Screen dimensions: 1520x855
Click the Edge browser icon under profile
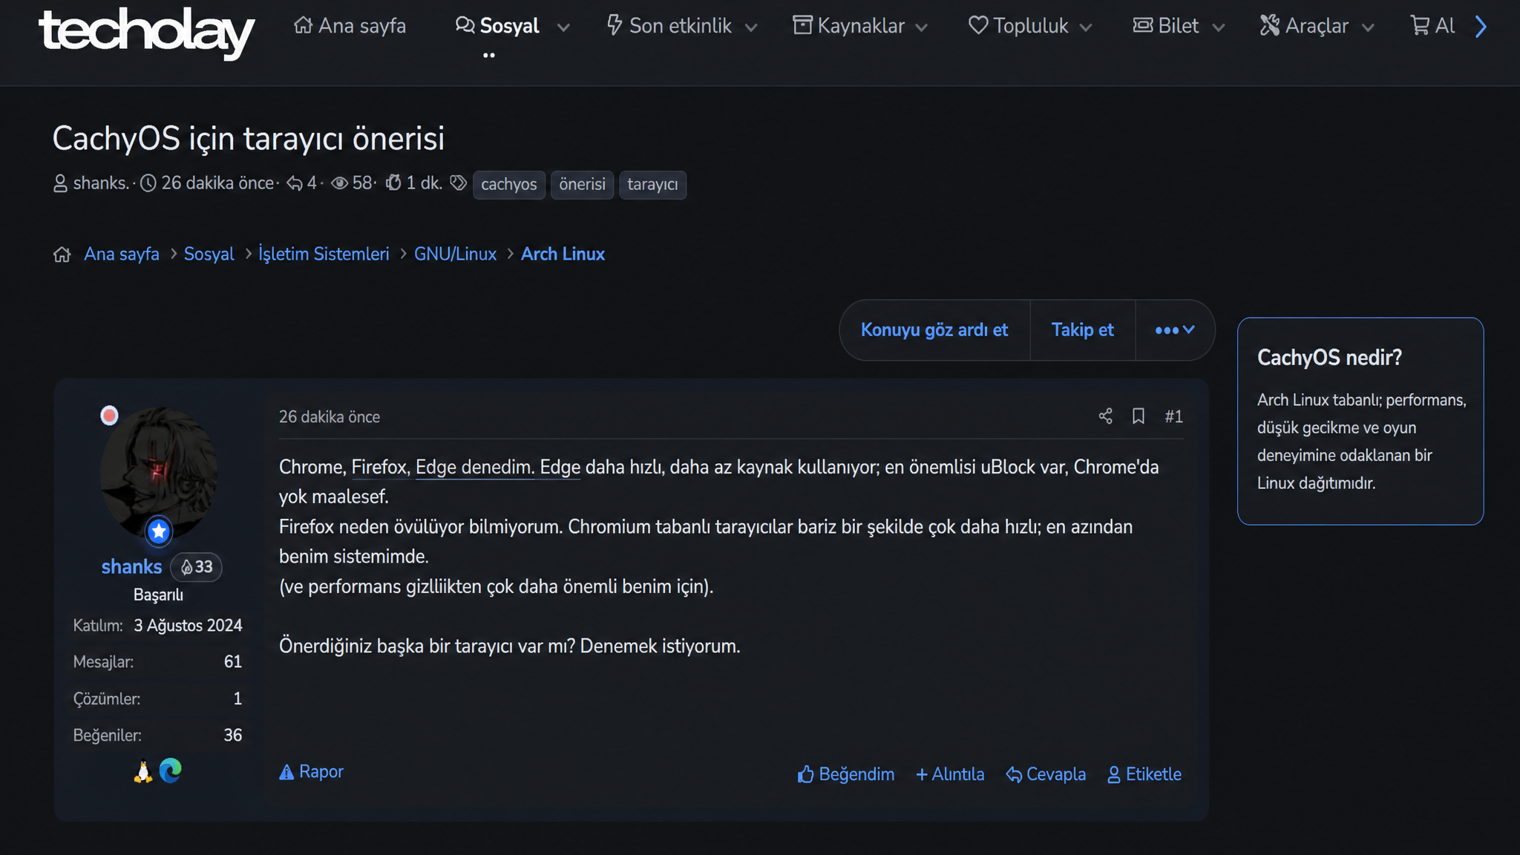coord(171,771)
